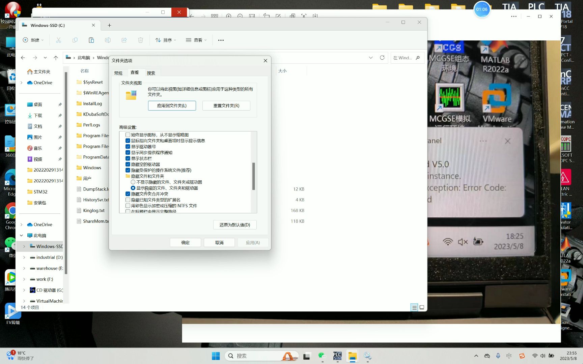Select 不显示隐藏的文件、文件夹或驱动器 radio
583x364 pixels.
(133, 182)
